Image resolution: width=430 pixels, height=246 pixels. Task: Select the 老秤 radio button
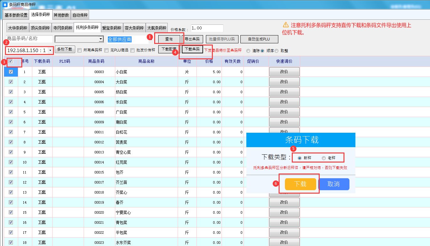click(324, 158)
